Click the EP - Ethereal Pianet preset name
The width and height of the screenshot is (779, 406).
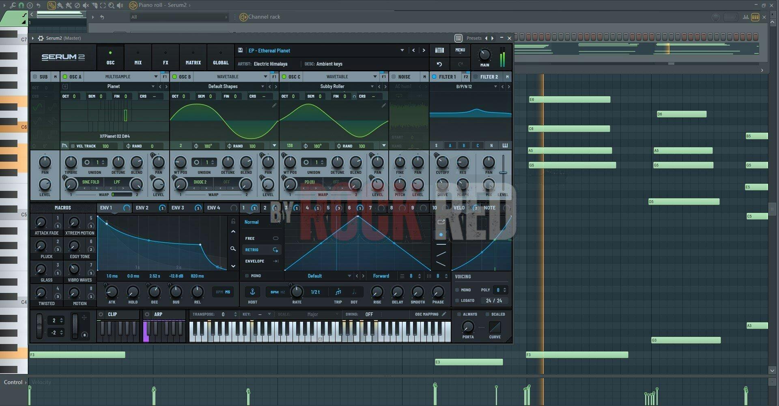(269, 51)
